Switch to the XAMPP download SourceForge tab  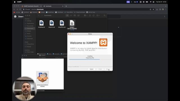click(x=31, y=6)
